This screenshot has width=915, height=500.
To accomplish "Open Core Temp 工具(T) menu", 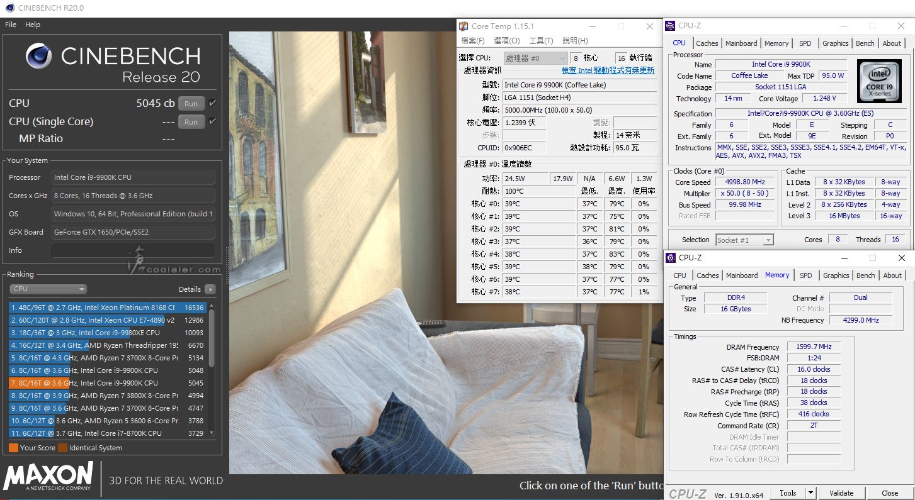I will [541, 41].
